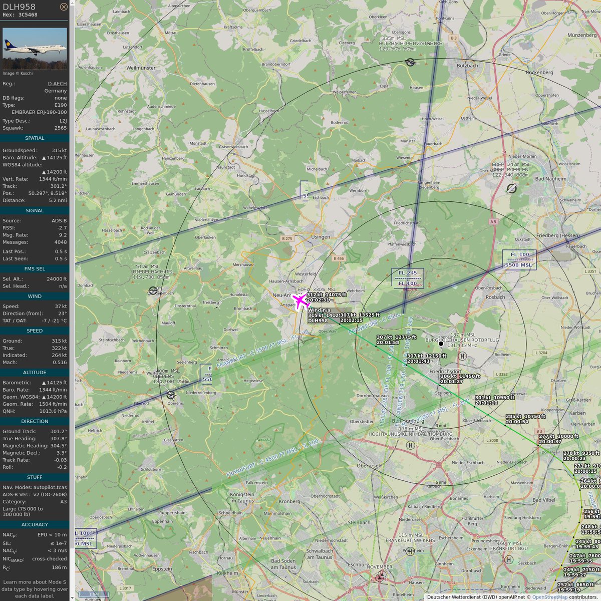
Task: Click the DLH958 panel title
Action: (x=19, y=6)
